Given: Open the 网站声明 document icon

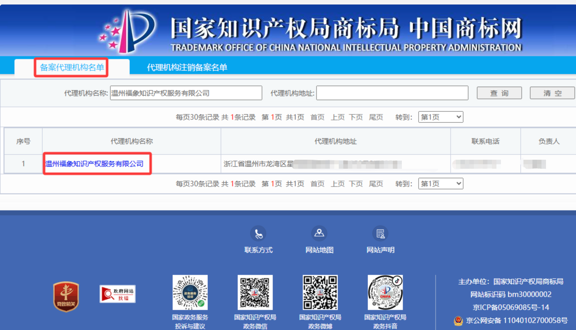Looking at the screenshot, I should coord(380,234).
